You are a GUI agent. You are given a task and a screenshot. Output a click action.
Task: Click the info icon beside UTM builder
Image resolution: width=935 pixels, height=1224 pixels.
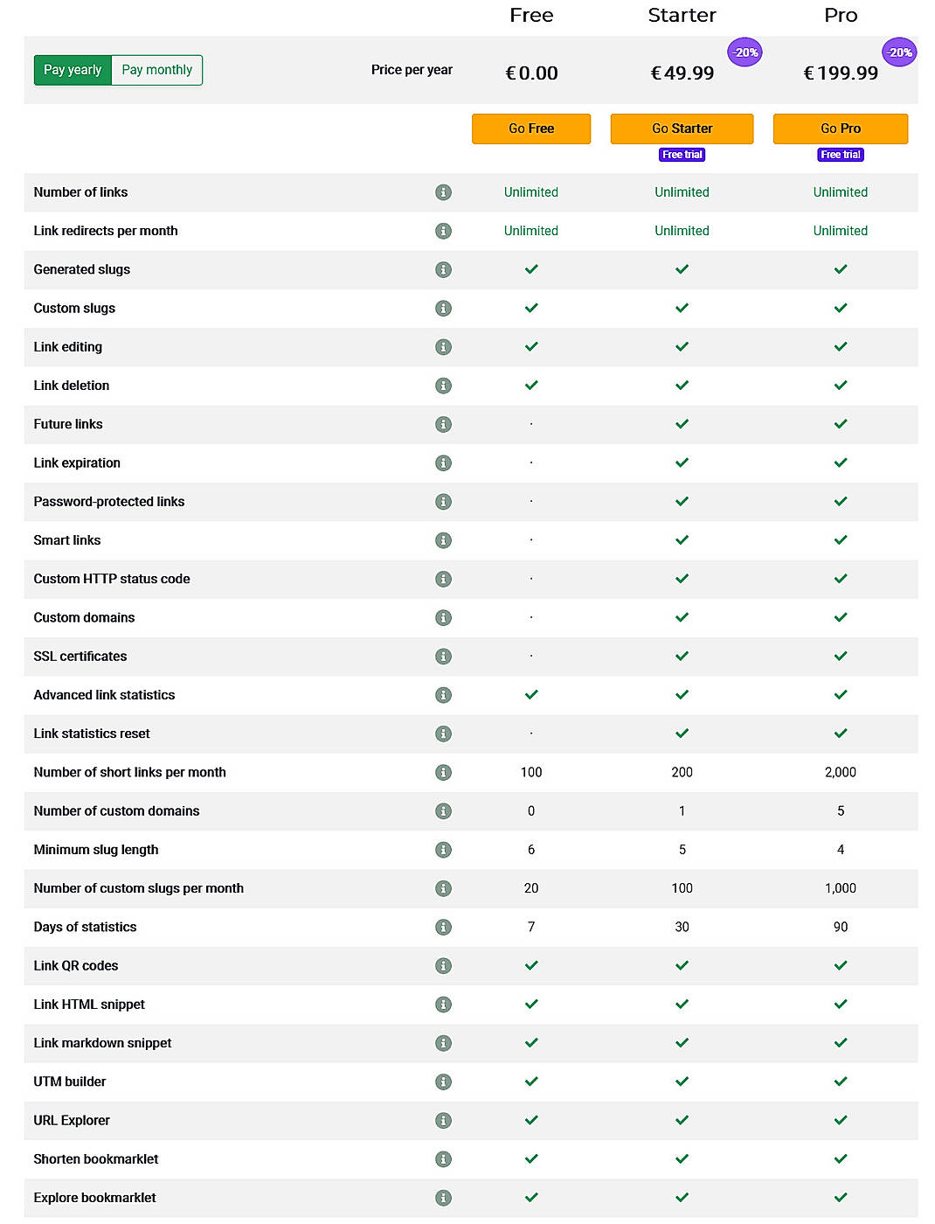pos(443,1081)
